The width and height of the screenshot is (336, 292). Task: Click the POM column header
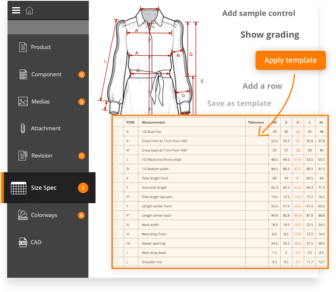tap(130, 122)
